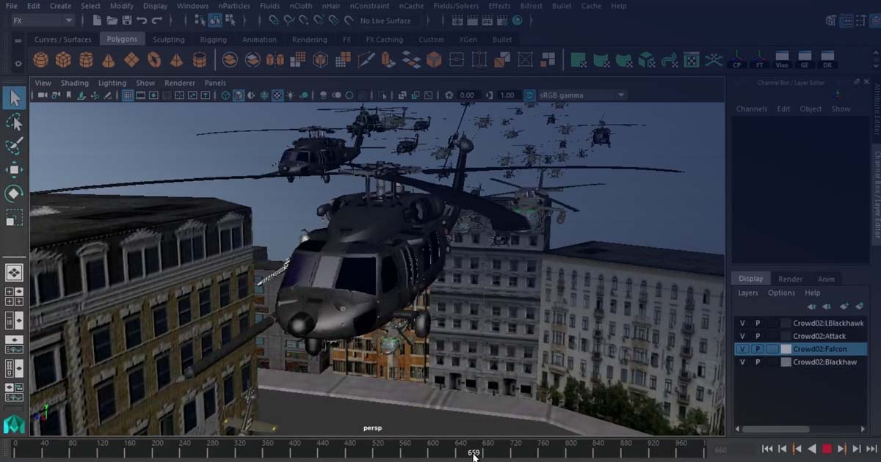
Task: Switch to the Render tab in layer editor
Action: tap(790, 278)
